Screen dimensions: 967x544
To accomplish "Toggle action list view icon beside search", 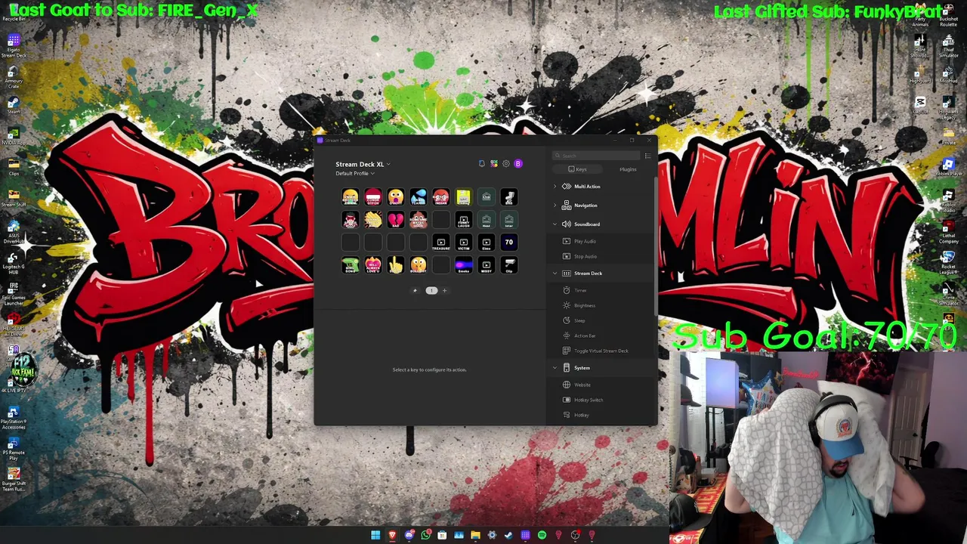I will pyautogui.click(x=647, y=156).
